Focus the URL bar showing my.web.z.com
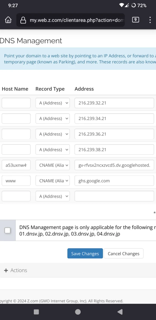This screenshot has height=320, width=156. (71, 20)
